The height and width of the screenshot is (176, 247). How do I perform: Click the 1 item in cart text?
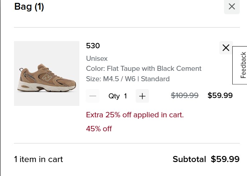point(38,159)
